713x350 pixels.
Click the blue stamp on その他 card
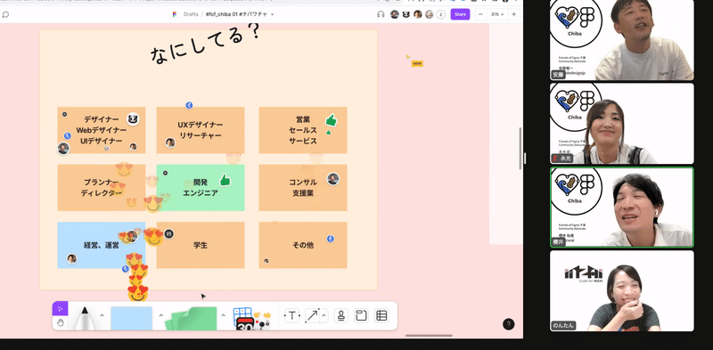(x=331, y=239)
